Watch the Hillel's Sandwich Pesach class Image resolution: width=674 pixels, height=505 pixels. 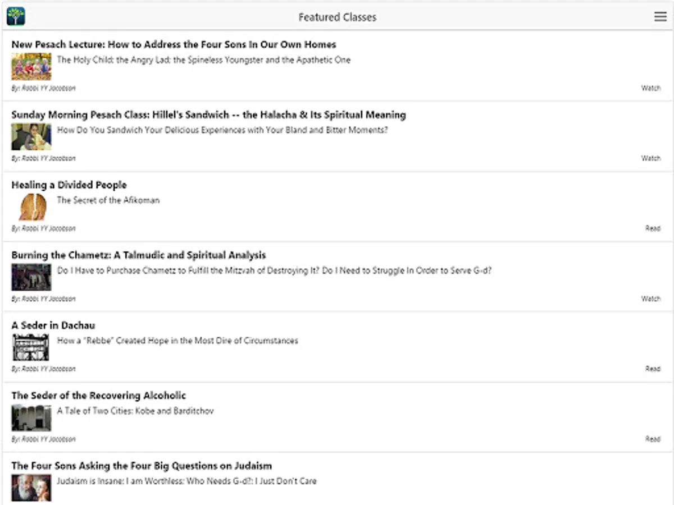pos(650,158)
